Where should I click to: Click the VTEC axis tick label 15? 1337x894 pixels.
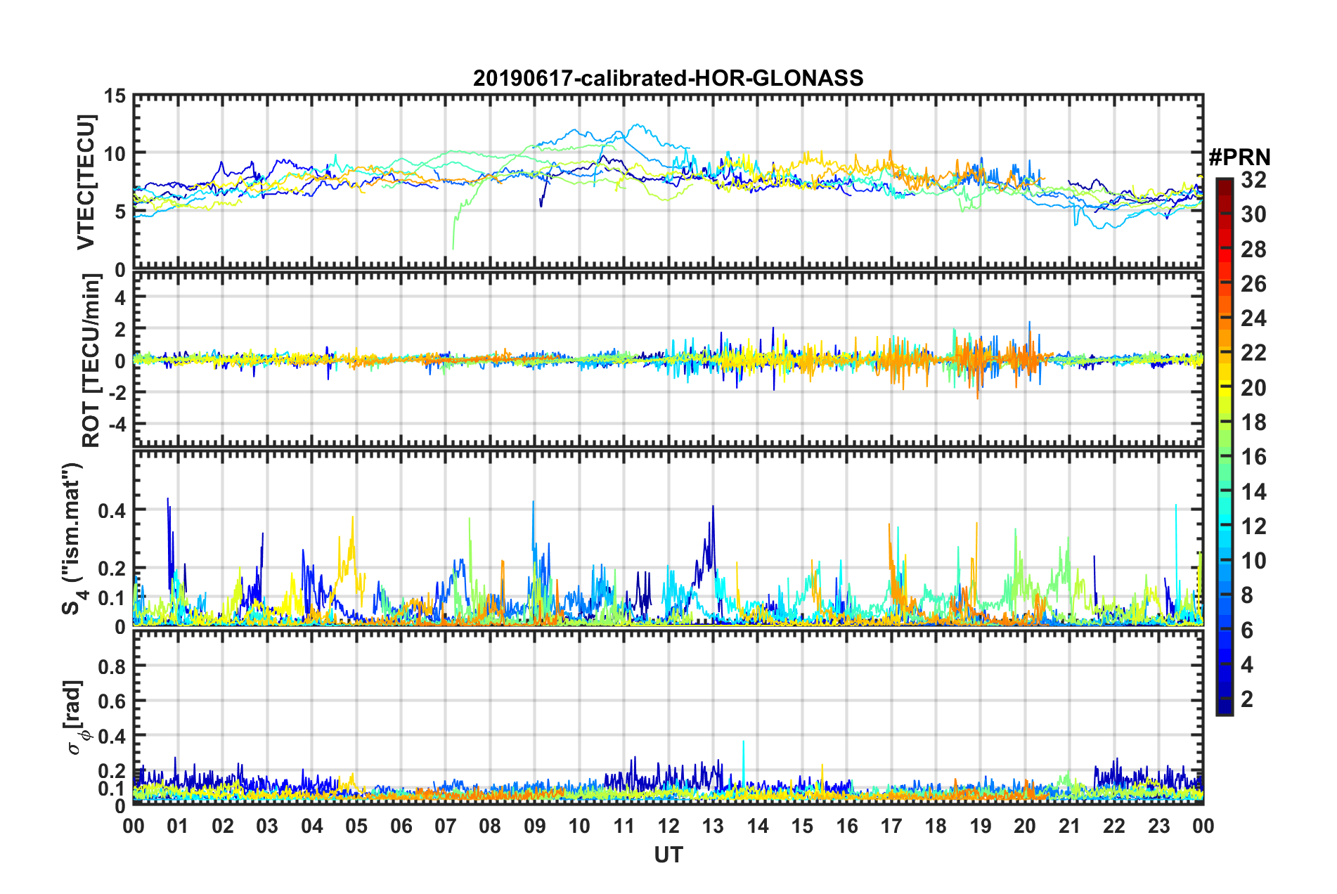tap(115, 96)
